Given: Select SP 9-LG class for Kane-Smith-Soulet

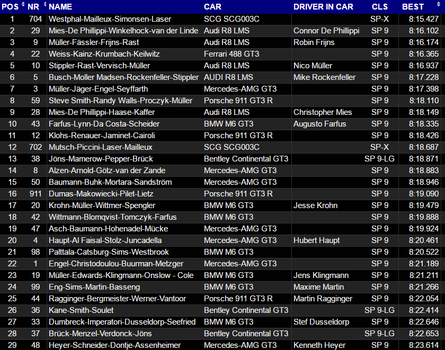Looking at the screenshot, I should (379, 310).
